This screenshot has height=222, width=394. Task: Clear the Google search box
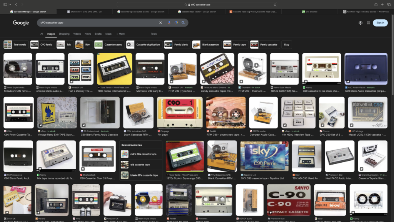click(x=160, y=23)
